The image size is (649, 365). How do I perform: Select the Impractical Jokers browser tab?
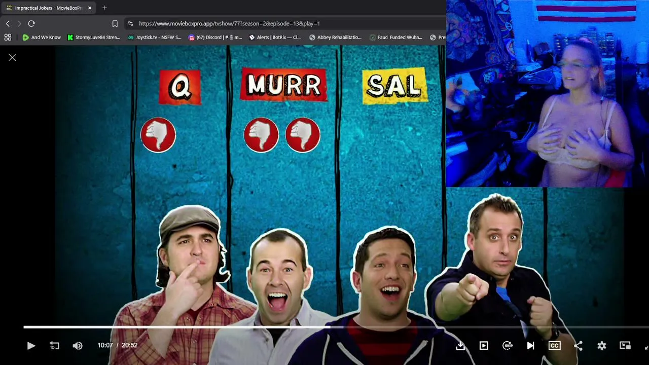[x=49, y=8]
